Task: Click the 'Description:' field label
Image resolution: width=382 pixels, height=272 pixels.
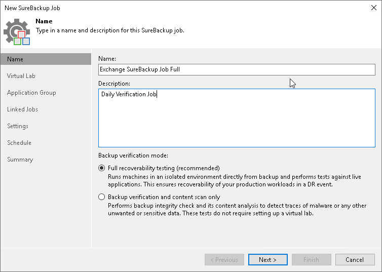Action: (114, 84)
